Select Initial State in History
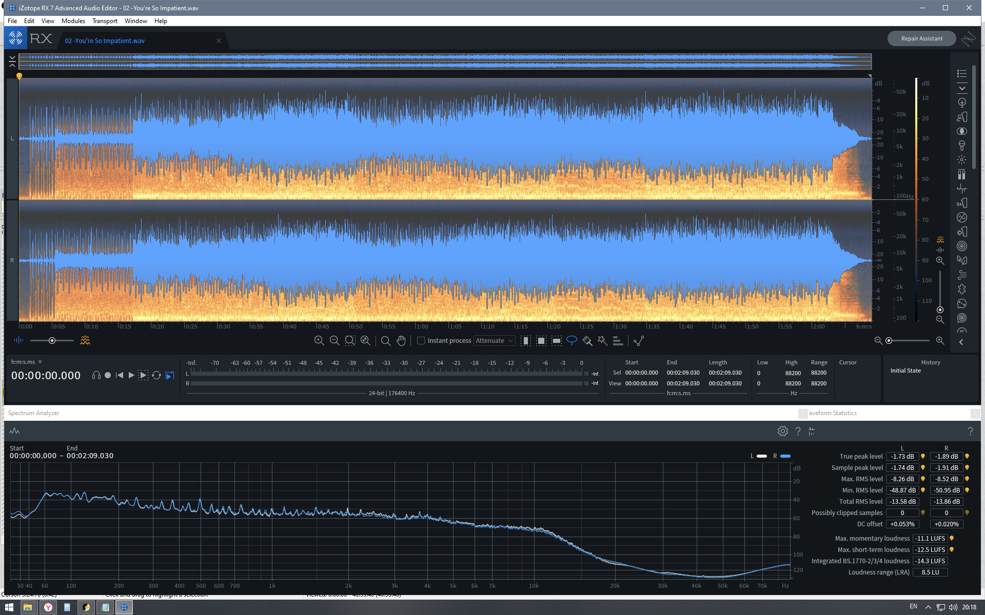Viewport: 985px width, 615px height. point(905,371)
